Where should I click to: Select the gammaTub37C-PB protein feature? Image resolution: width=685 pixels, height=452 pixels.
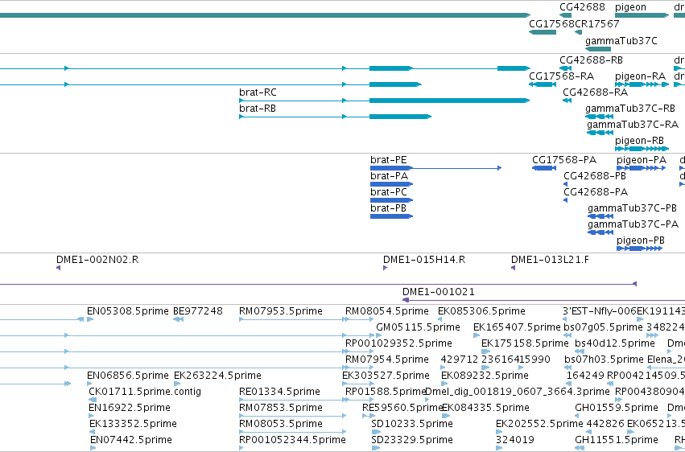coord(600,216)
